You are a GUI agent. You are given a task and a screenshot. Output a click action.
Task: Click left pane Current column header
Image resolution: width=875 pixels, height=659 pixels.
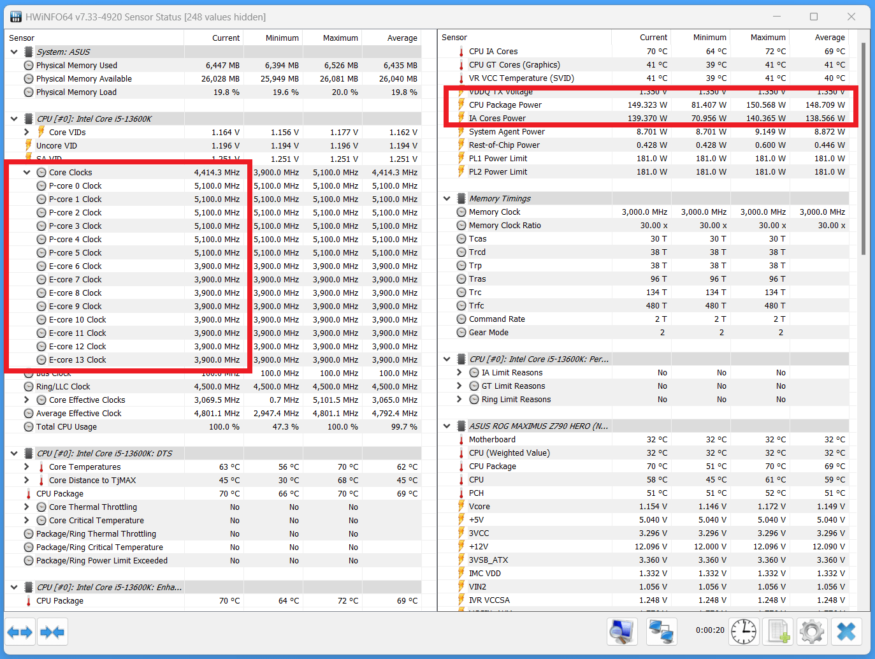213,38
